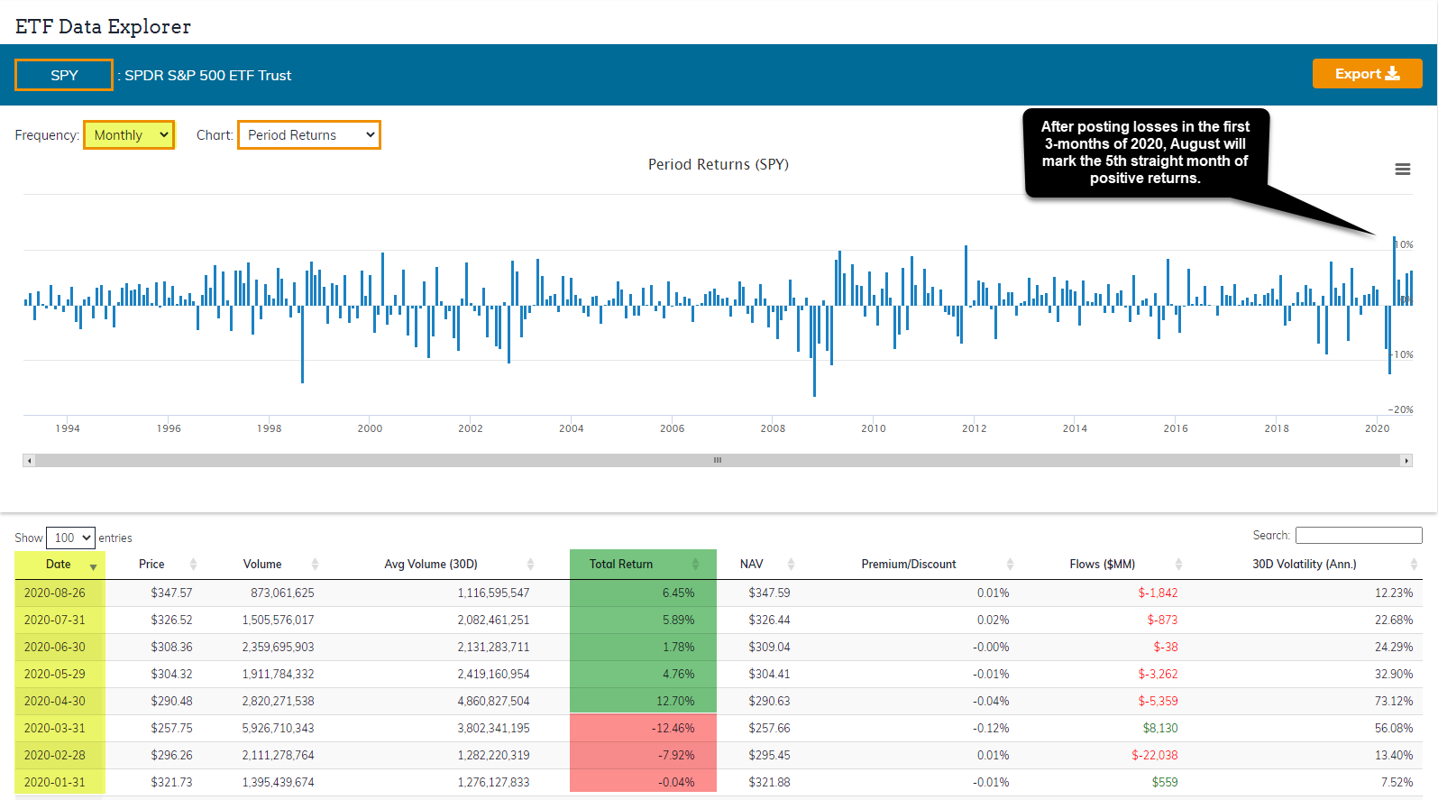Image resolution: width=1438 pixels, height=800 pixels.
Task: Open the Show 100 entries dropdown
Action: (70, 538)
